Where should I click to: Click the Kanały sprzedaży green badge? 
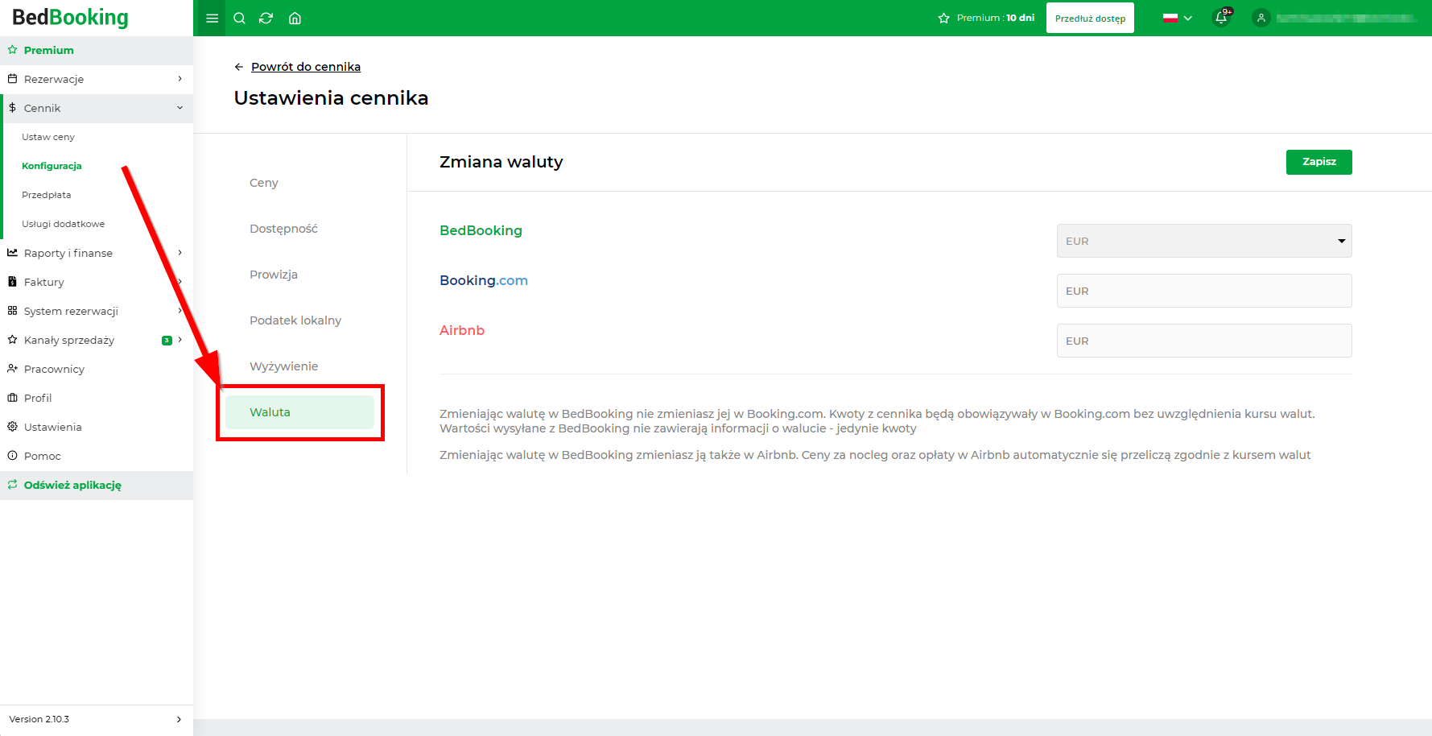click(167, 340)
